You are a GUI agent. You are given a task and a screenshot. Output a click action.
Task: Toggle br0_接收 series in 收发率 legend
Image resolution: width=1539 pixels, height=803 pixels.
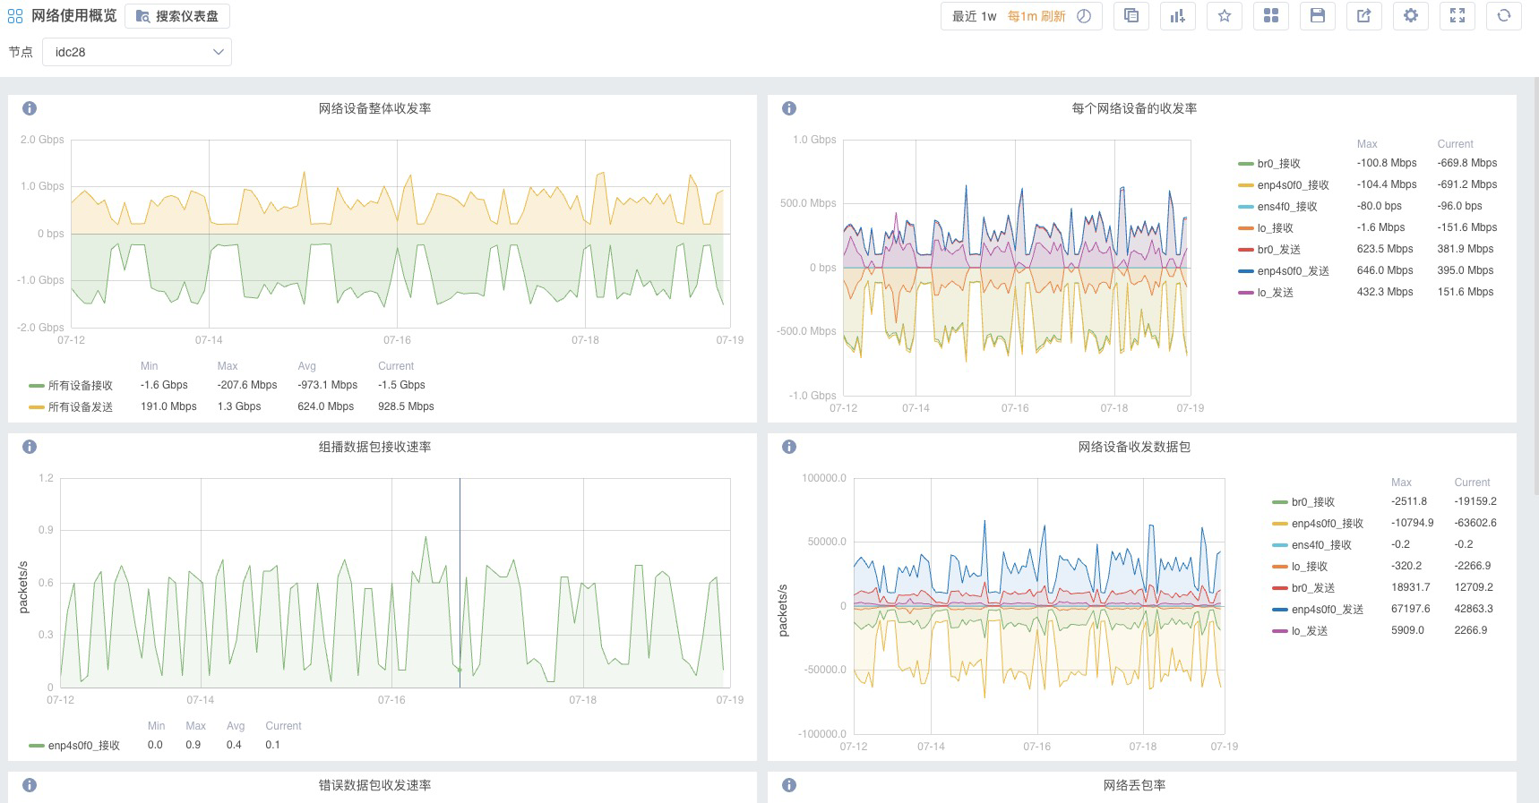(1278, 164)
